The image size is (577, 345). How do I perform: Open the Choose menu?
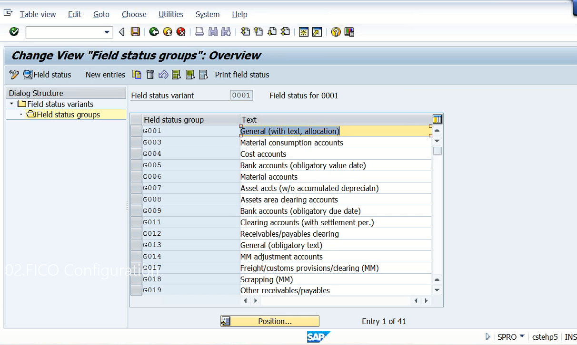coord(134,14)
